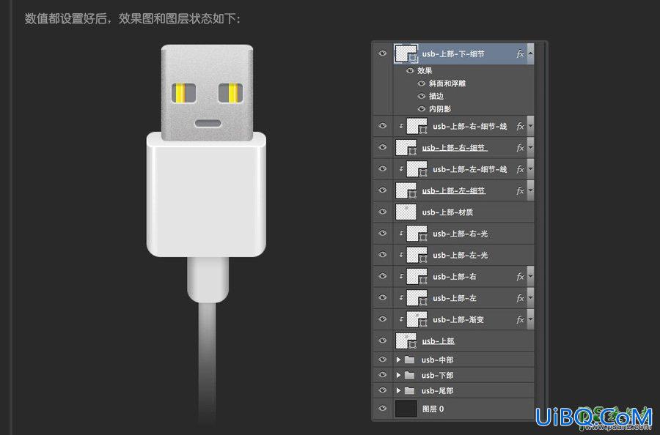
Task: Click usb-上部 base layer thumbnail
Action: pos(406,341)
